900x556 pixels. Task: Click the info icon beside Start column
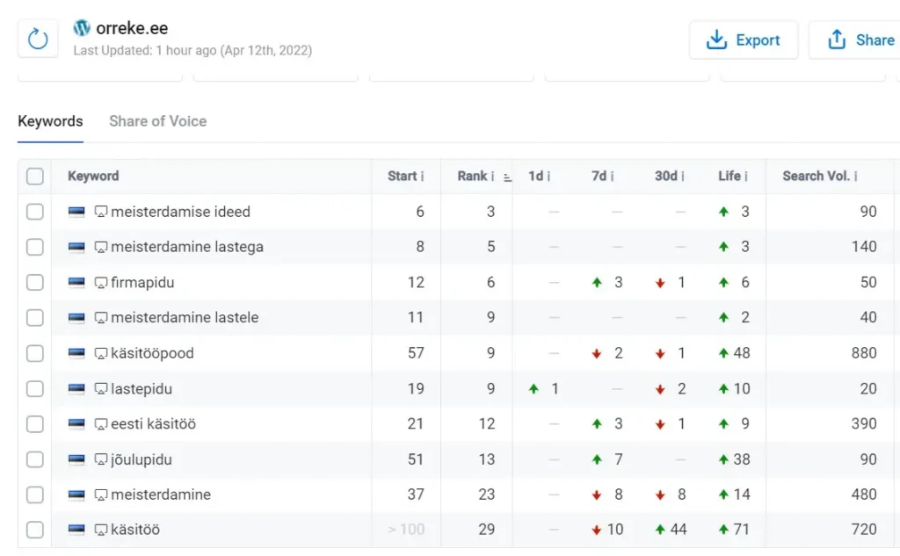click(x=423, y=177)
